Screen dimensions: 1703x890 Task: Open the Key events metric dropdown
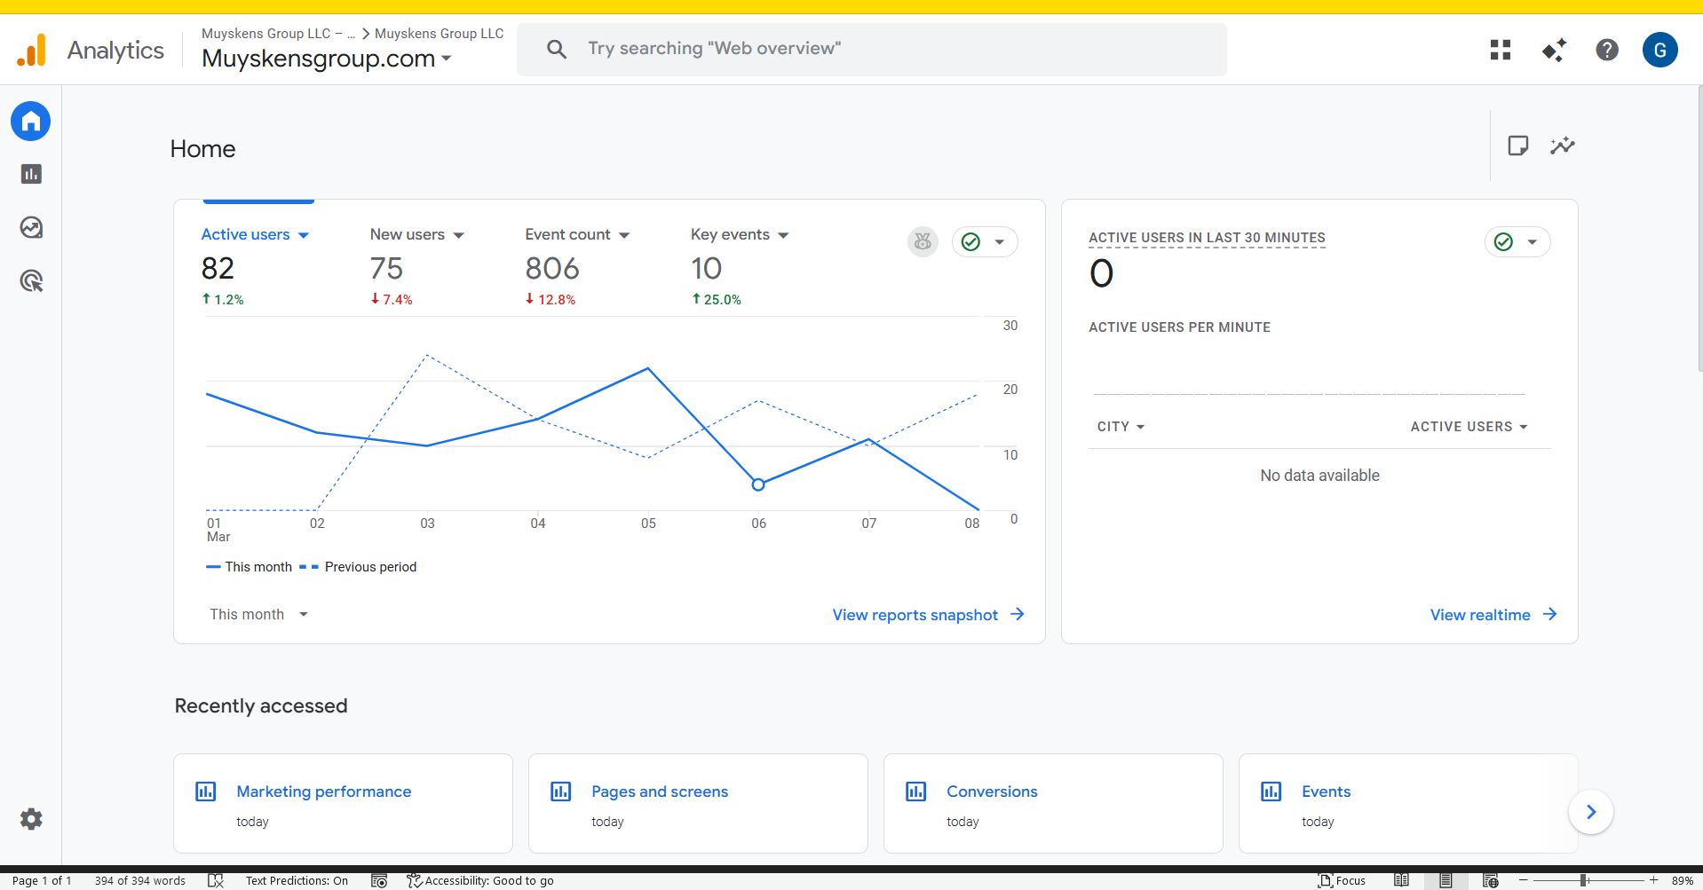click(x=740, y=234)
